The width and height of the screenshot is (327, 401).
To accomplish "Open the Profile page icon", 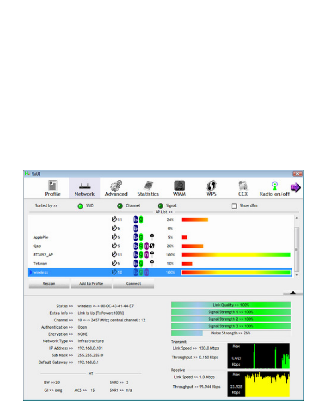I will tap(53, 186).
